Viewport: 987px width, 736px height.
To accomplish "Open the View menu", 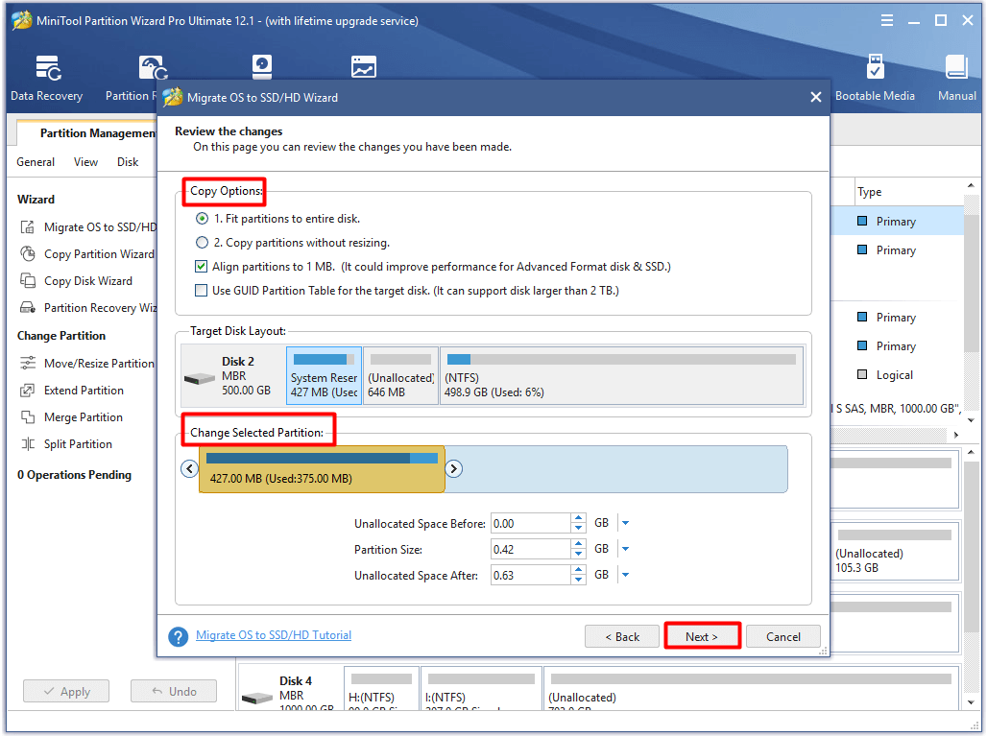I will coord(85,161).
